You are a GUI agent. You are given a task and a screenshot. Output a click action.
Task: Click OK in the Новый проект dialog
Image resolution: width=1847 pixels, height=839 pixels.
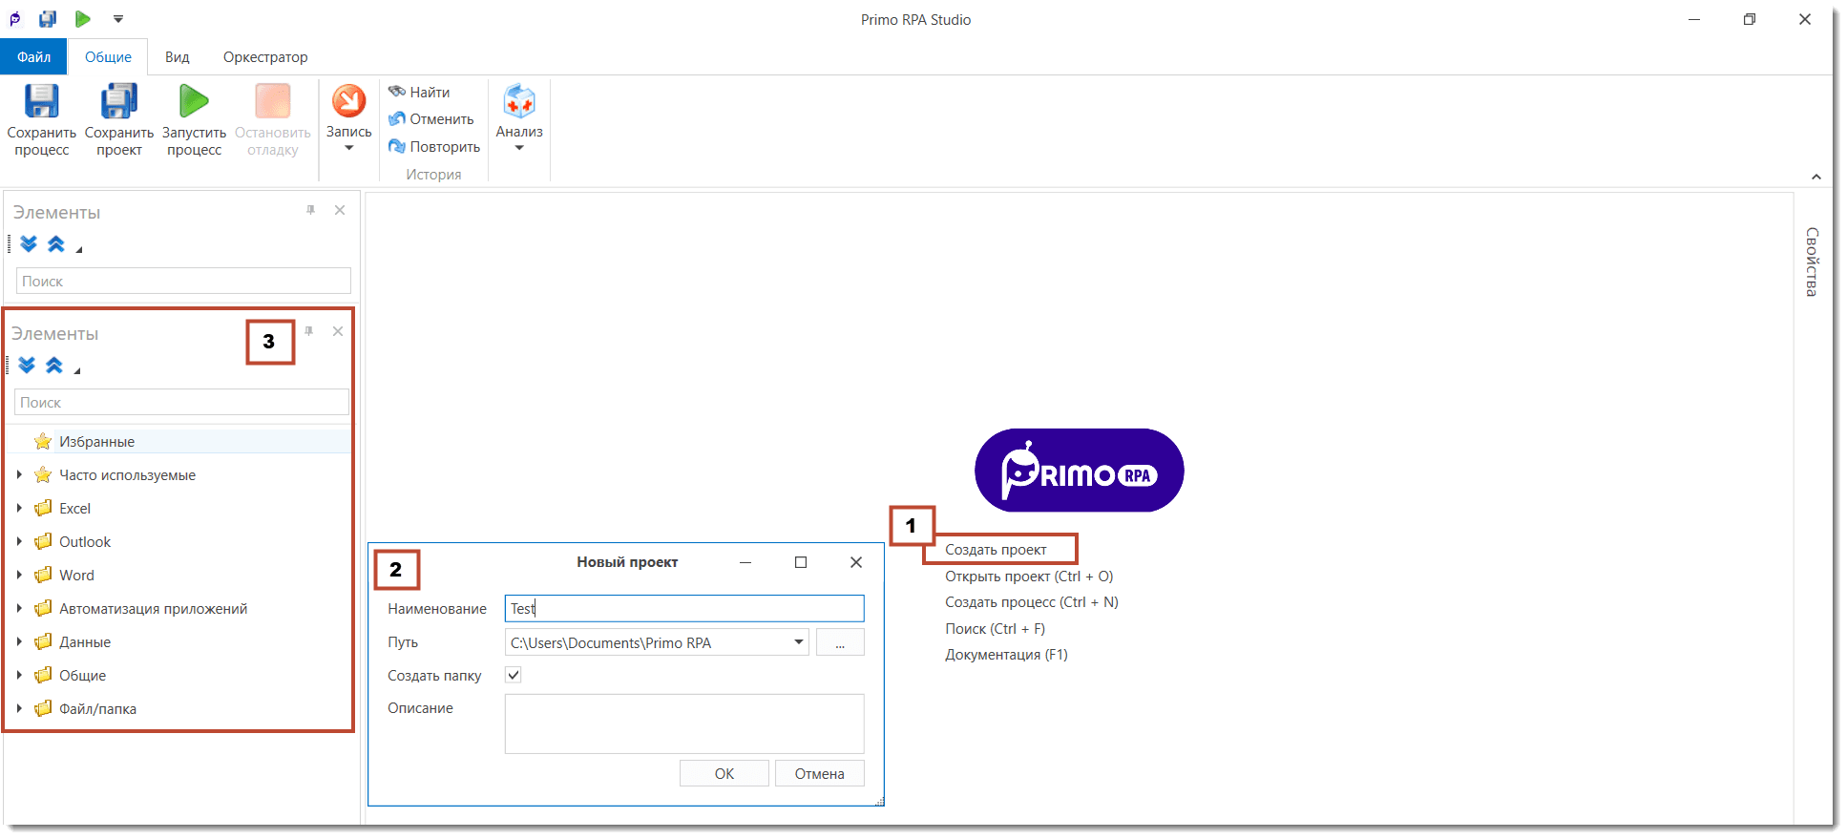pos(724,773)
